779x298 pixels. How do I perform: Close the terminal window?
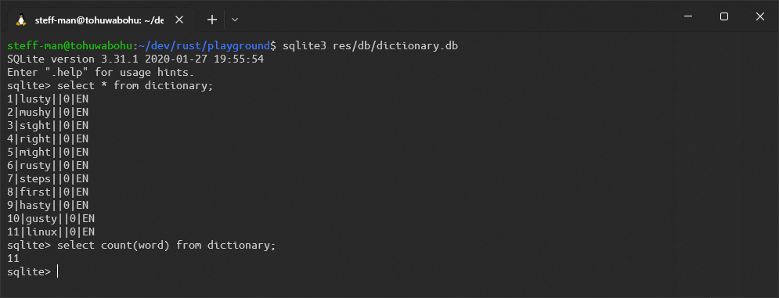pyautogui.click(x=759, y=16)
